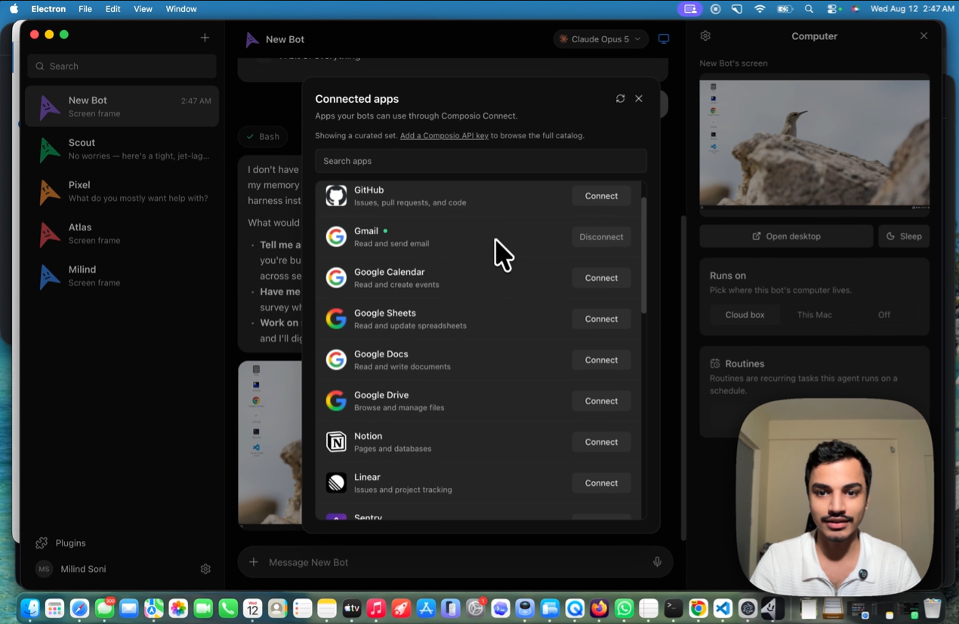
Task: Open Terminal from the Dock
Action: pyautogui.click(x=673, y=608)
